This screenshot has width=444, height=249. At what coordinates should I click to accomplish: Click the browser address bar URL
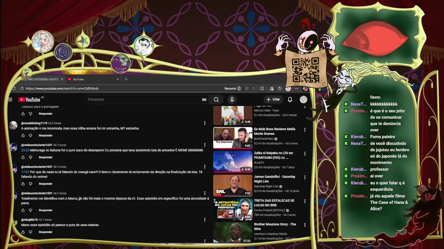click(x=62, y=89)
